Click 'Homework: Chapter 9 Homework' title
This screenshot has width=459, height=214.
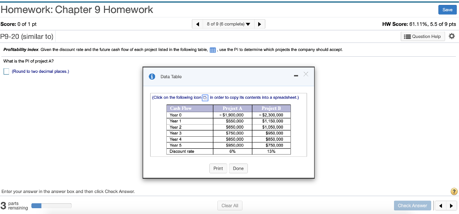77,10
